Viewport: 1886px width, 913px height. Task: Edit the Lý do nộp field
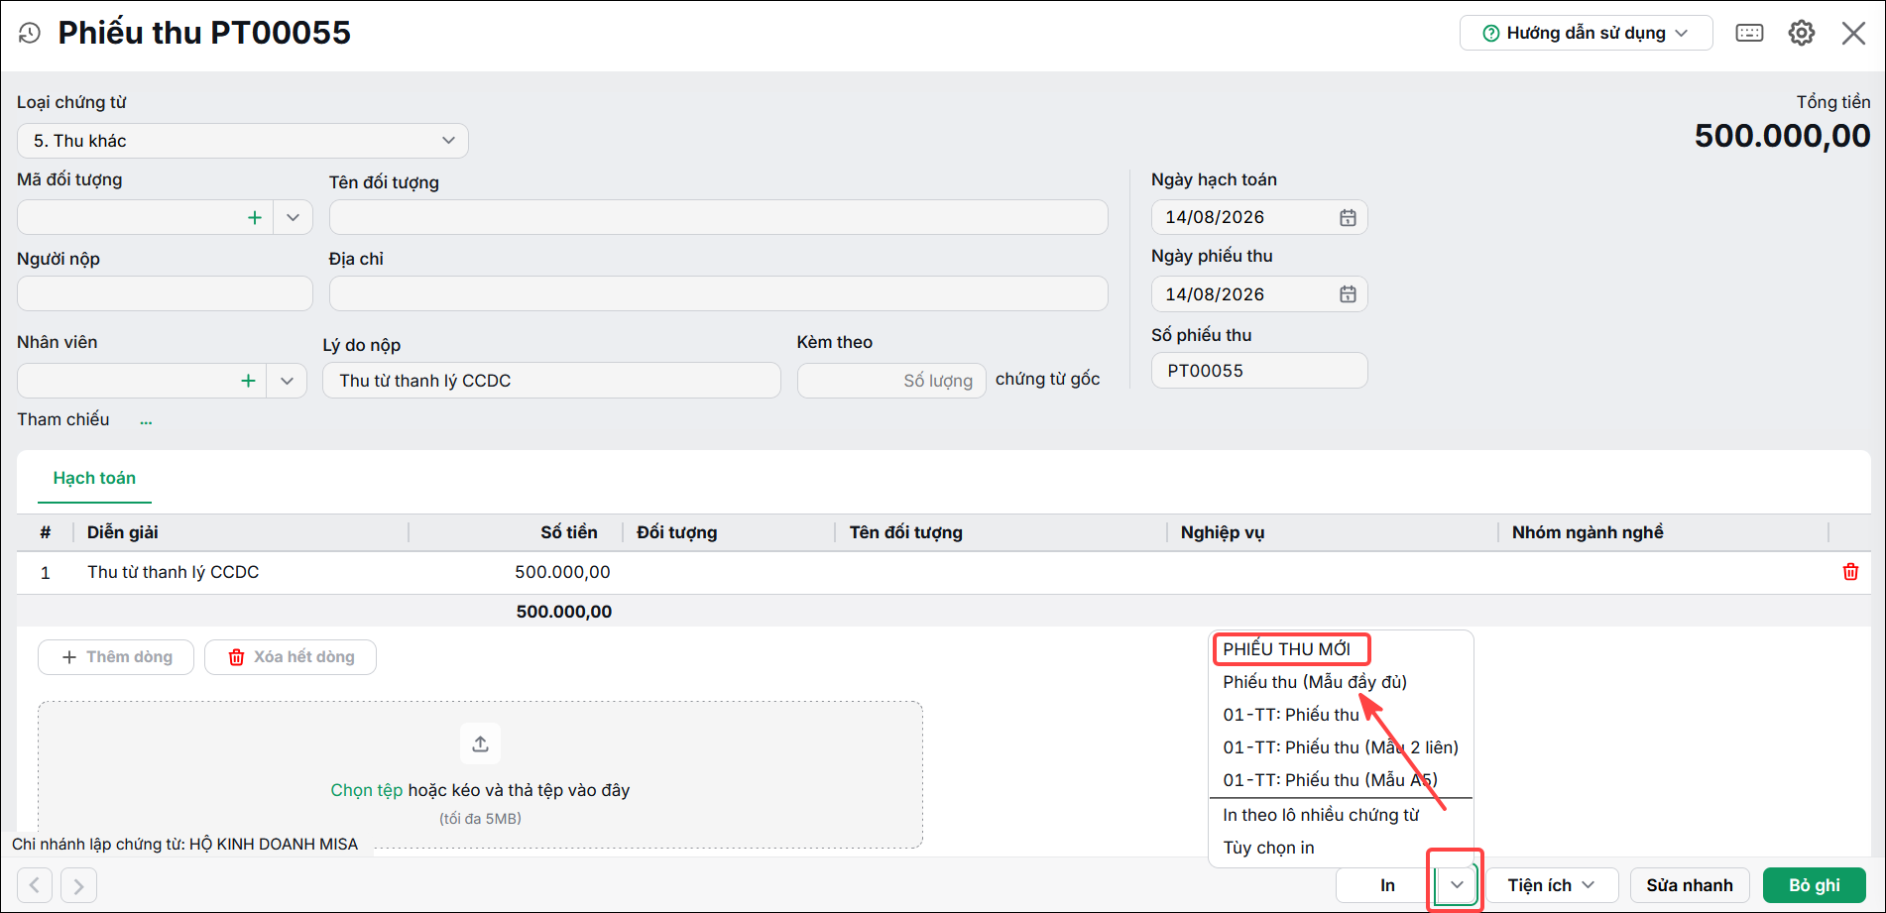tap(551, 381)
